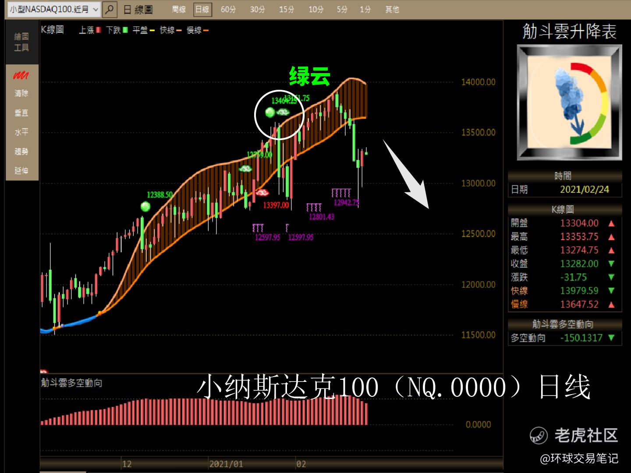Switch chart to 60分 interval
Screen dimensions: 631x473
228,9
